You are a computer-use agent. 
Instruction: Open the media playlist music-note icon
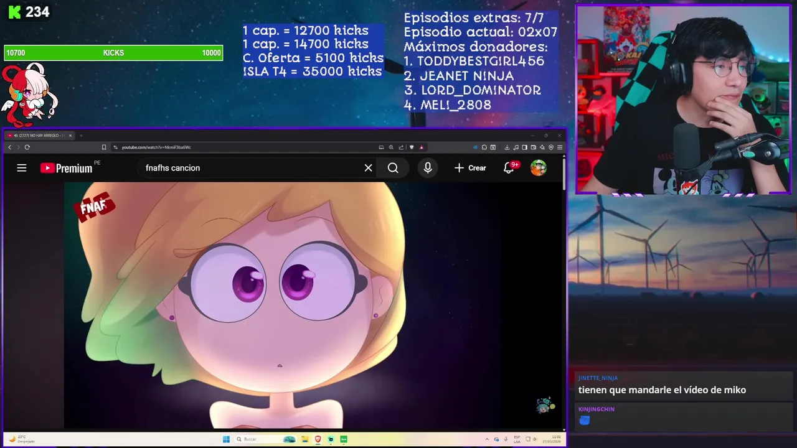coord(516,147)
